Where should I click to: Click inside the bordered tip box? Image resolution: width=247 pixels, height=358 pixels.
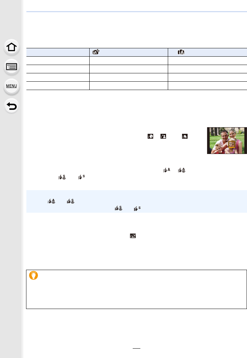click(x=137, y=289)
